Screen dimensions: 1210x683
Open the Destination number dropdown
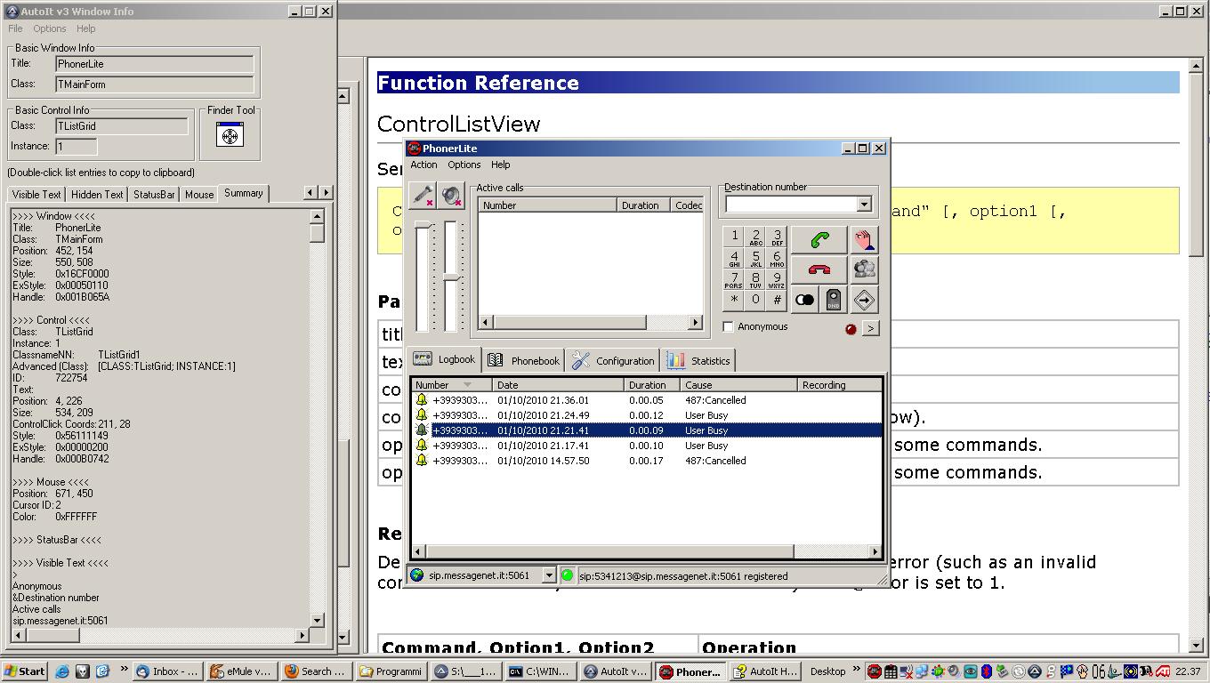click(863, 205)
